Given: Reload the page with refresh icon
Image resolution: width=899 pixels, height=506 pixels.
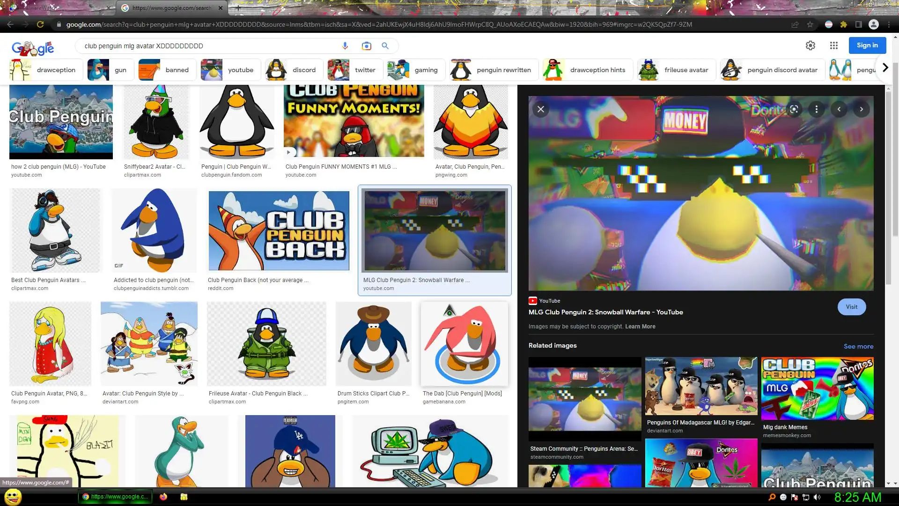Looking at the screenshot, I should pos(40,24).
